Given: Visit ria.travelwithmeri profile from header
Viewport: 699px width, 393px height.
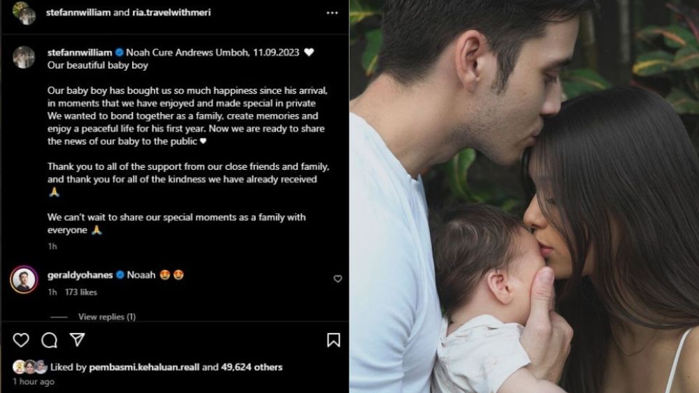Looking at the screenshot, I should tap(171, 13).
